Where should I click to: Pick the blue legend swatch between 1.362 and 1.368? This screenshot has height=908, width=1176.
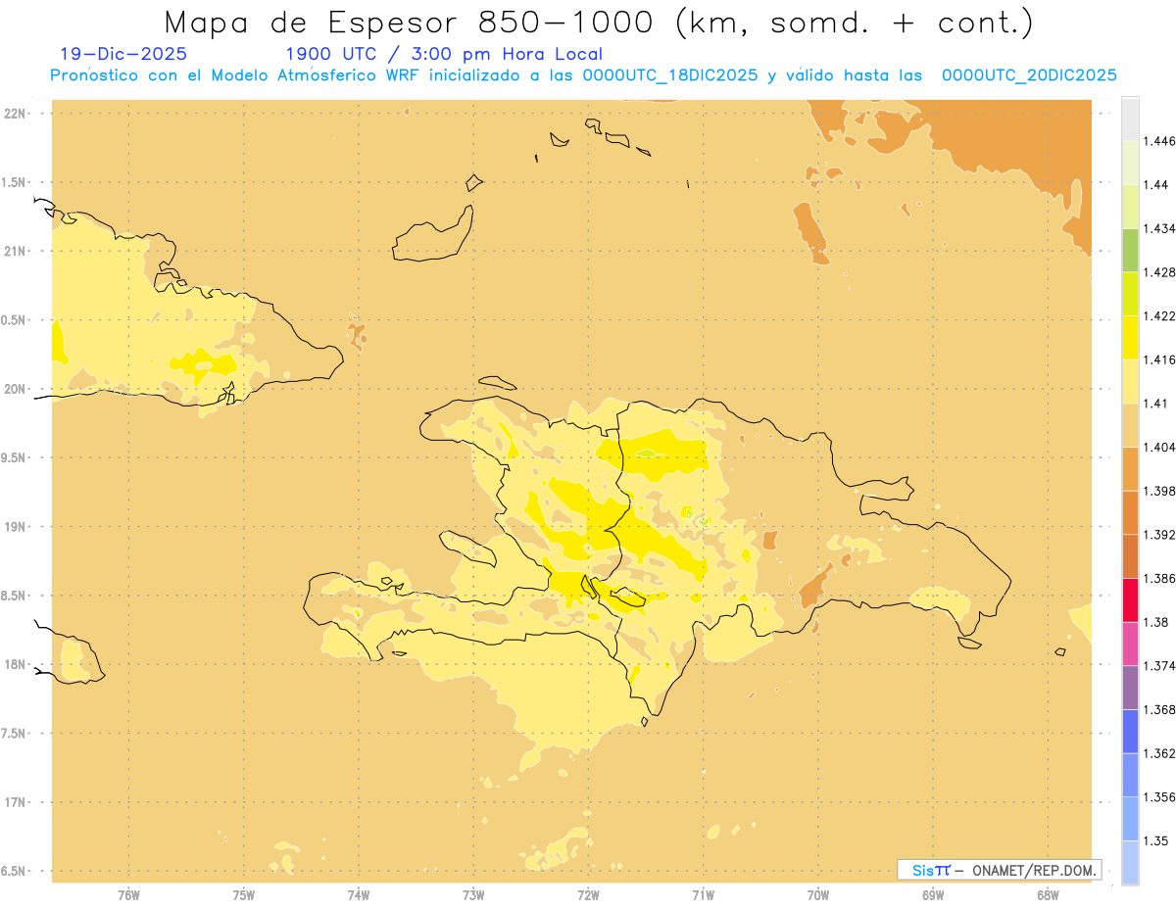(x=1130, y=732)
